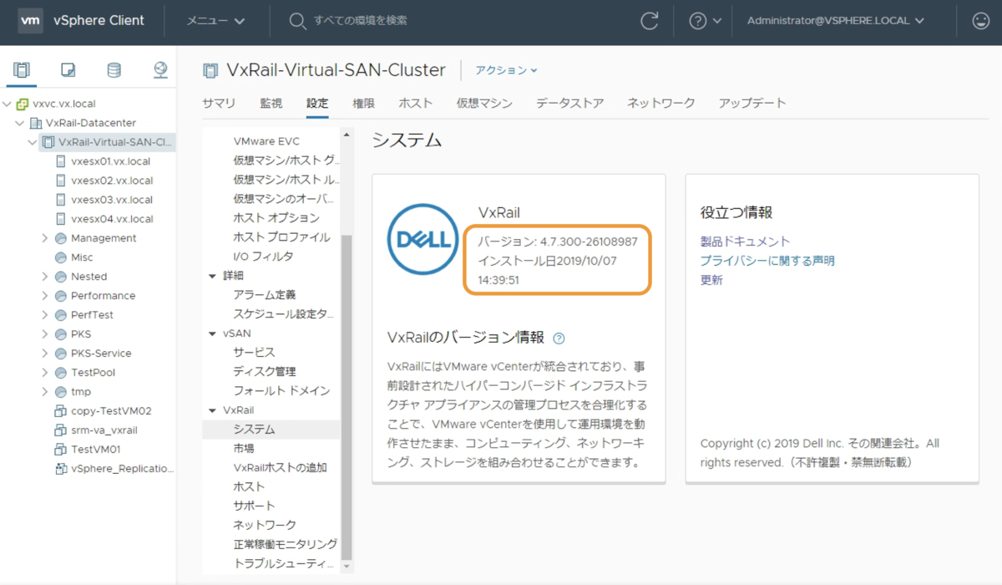Expand the Management resource pool
1002x585 pixels.
pyautogui.click(x=45, y=238)
